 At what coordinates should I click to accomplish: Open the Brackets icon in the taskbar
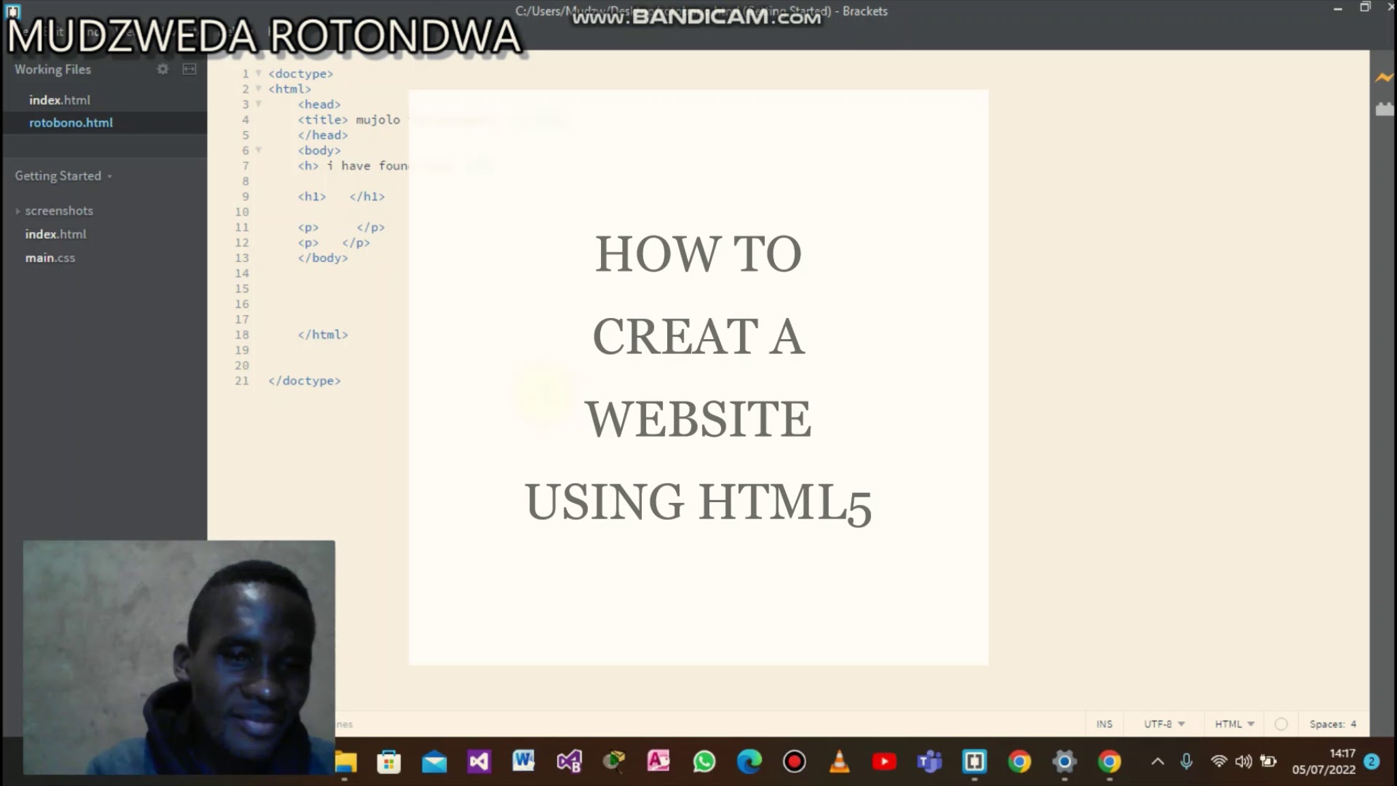click(x=974, y=761)
